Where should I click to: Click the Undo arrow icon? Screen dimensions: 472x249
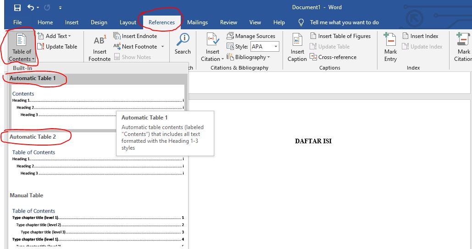tap(31, 7)
